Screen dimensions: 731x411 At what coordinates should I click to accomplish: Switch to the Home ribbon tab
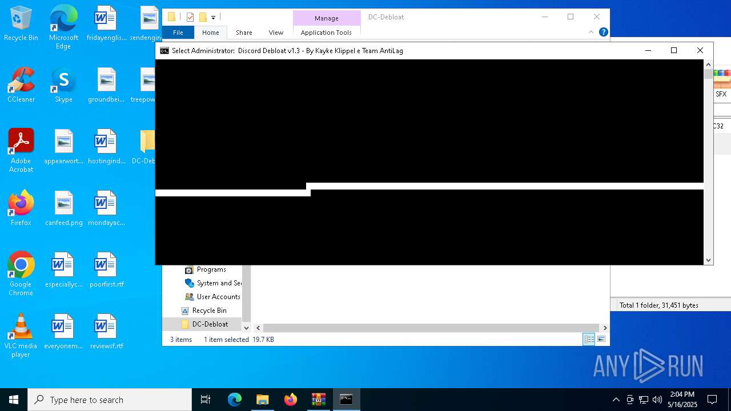210,33
